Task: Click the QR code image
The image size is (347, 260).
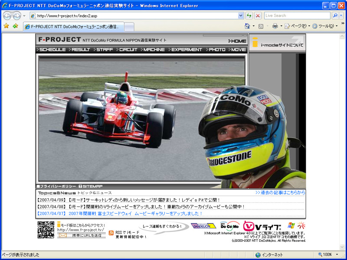Action: 46,230
